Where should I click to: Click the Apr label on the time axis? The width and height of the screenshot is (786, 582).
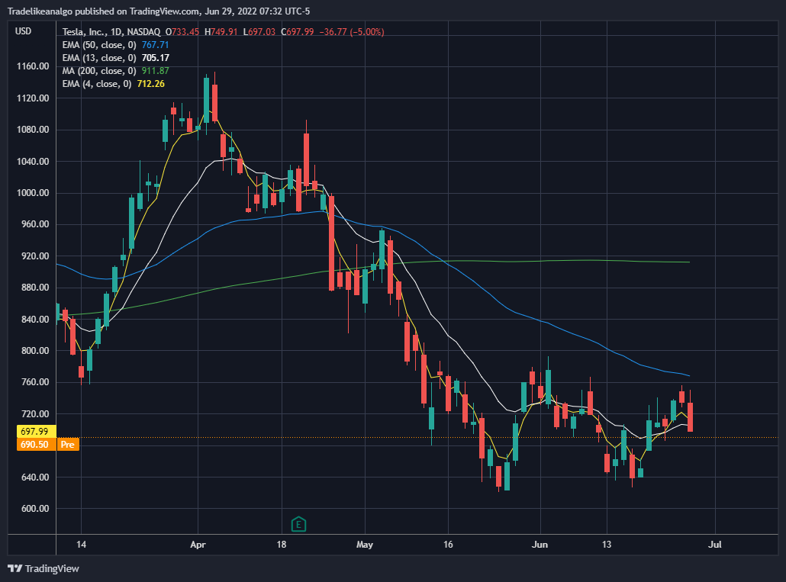click(198, 545)
